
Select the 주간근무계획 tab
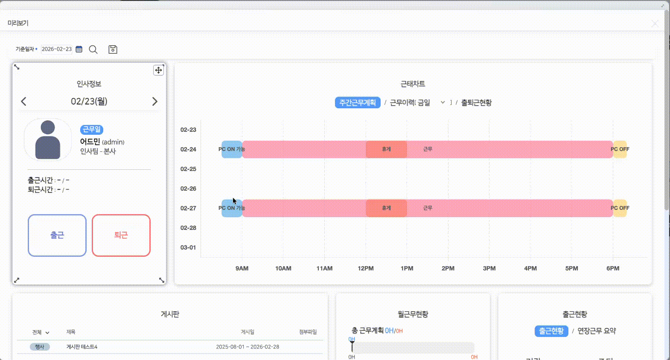point(358,103)
